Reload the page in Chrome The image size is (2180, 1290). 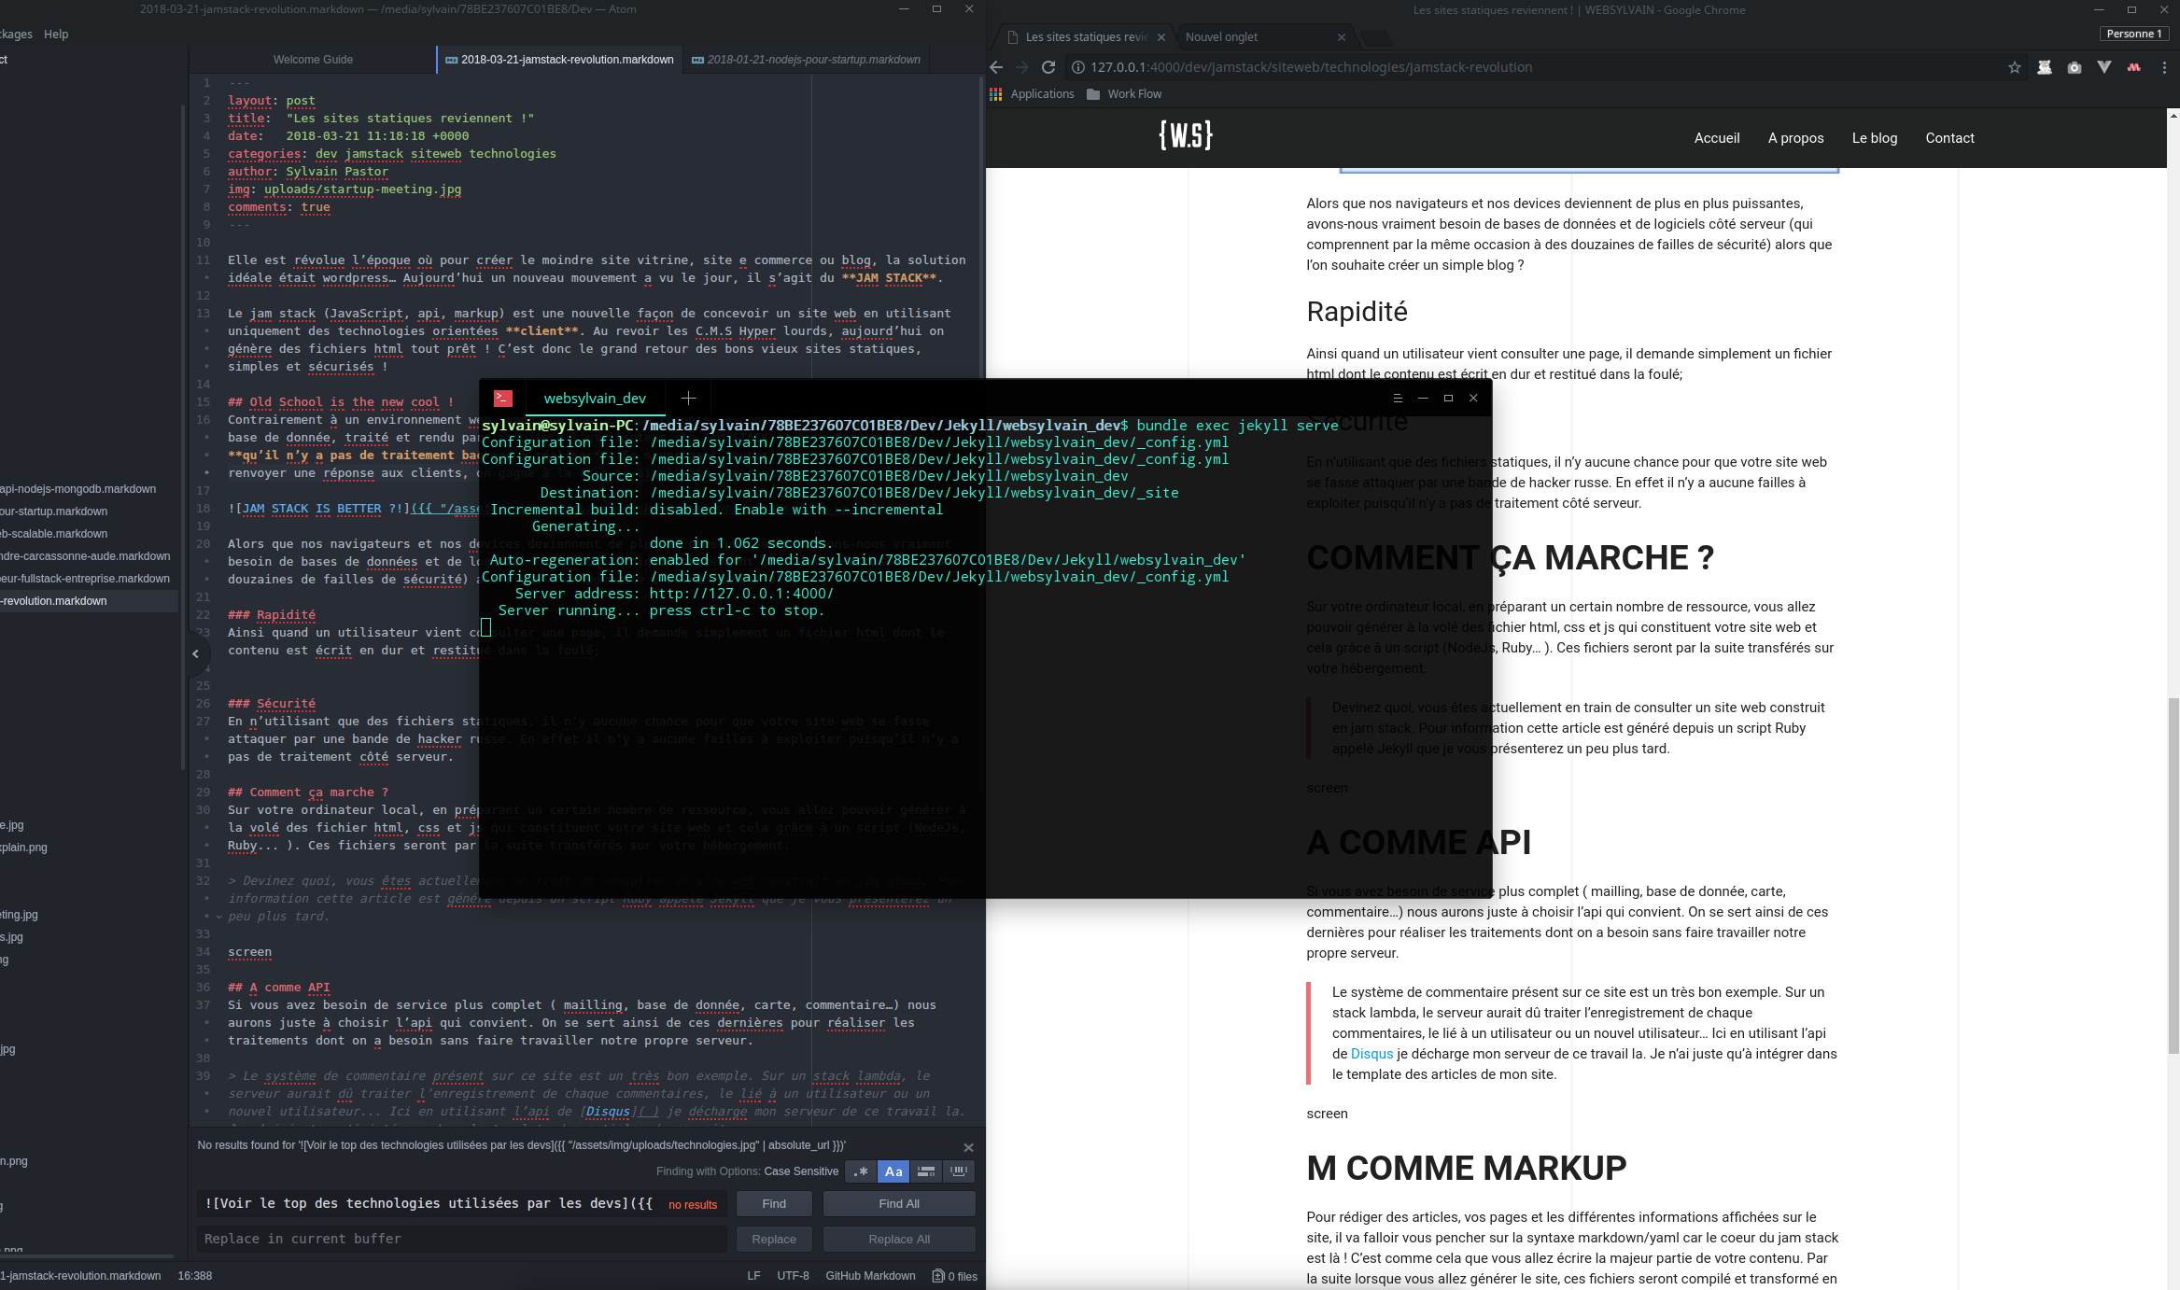click(x=1048, y=67)
